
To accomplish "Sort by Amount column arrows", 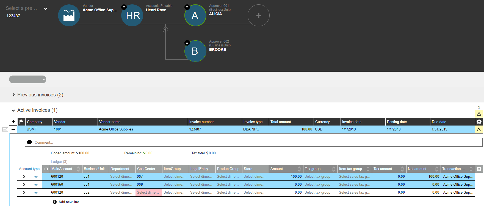I will (x=299, y=169).
